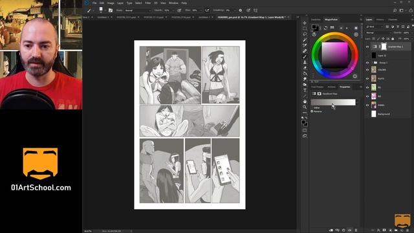The width and height of the screenshot is (414, 233).
Task: Switch to the Channels tab
Action: 393,19
